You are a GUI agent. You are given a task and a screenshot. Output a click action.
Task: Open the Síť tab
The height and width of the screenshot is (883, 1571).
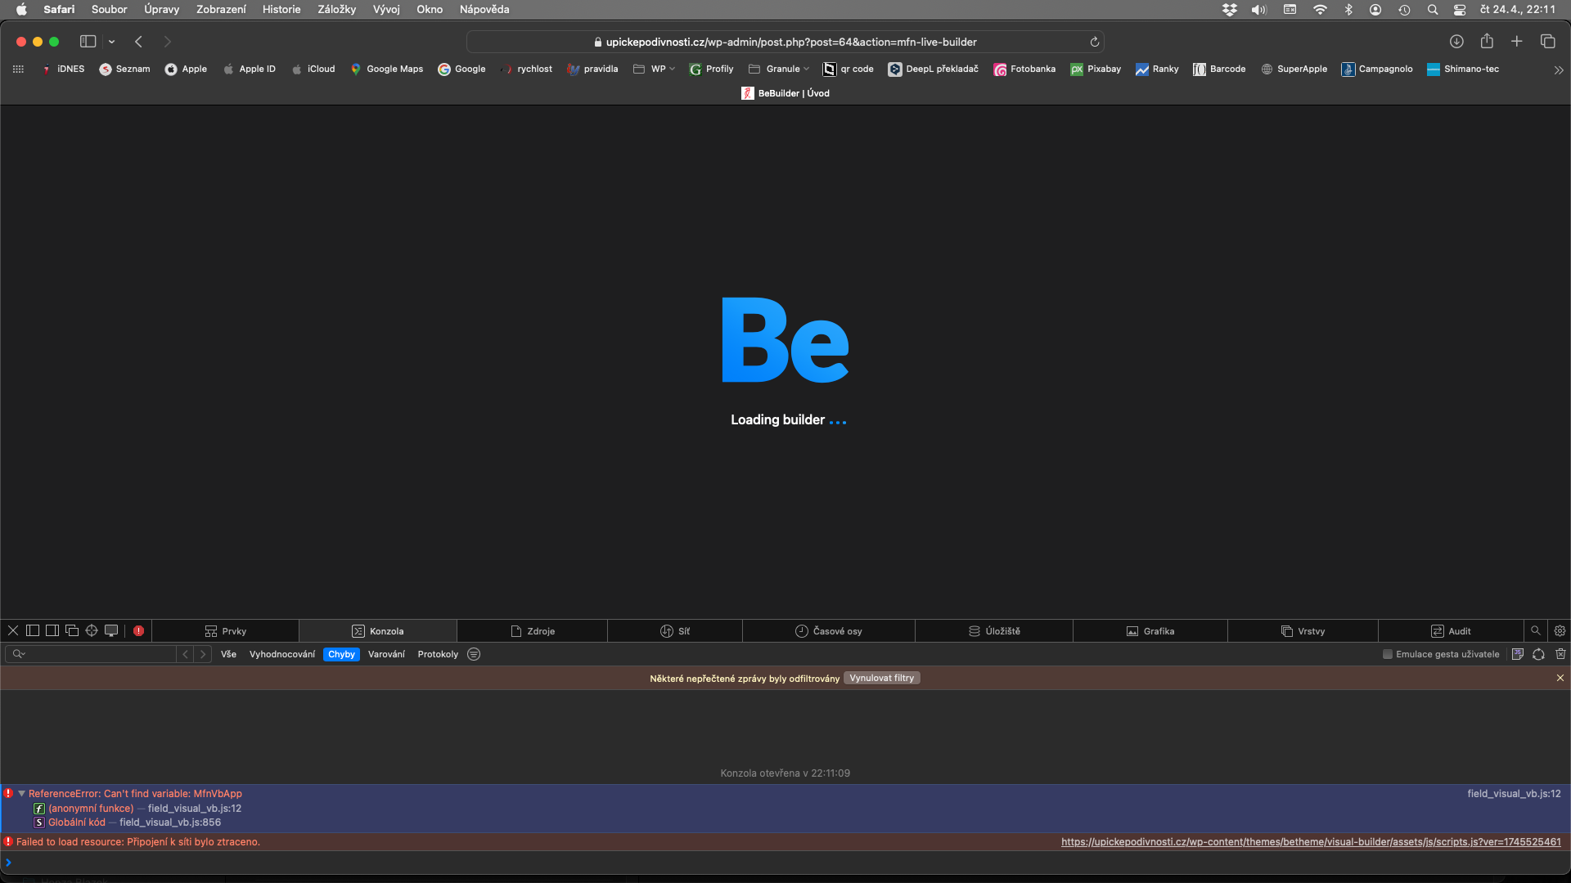point(675,631)
